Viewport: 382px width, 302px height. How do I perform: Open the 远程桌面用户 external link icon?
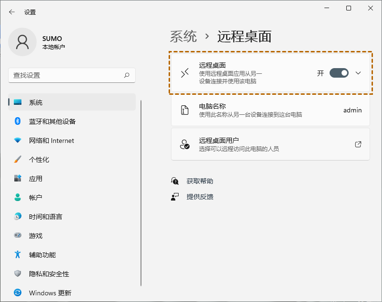358,144
